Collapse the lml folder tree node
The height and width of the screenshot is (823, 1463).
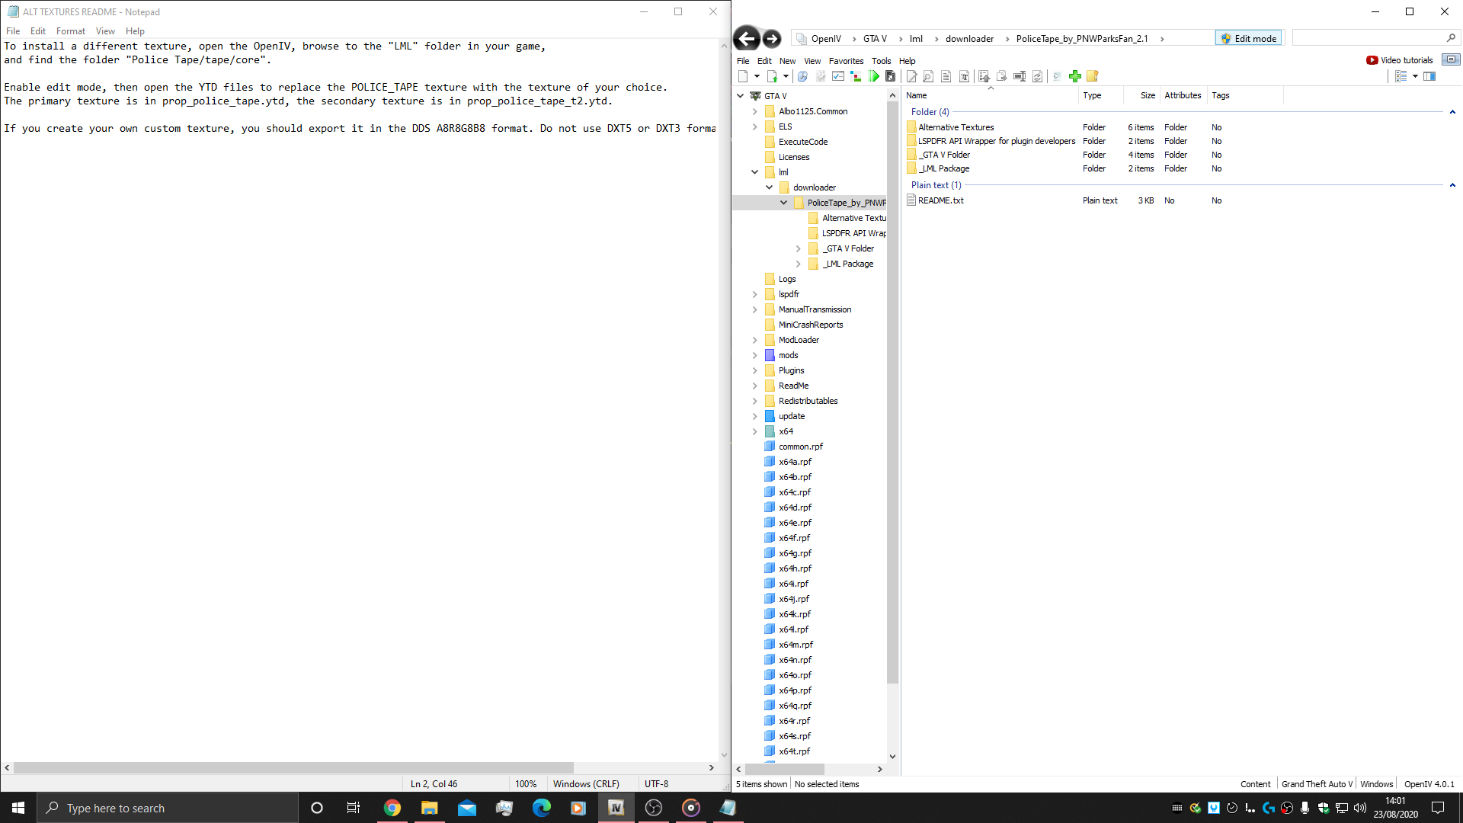pyautogui.click(x=755, y=172)
